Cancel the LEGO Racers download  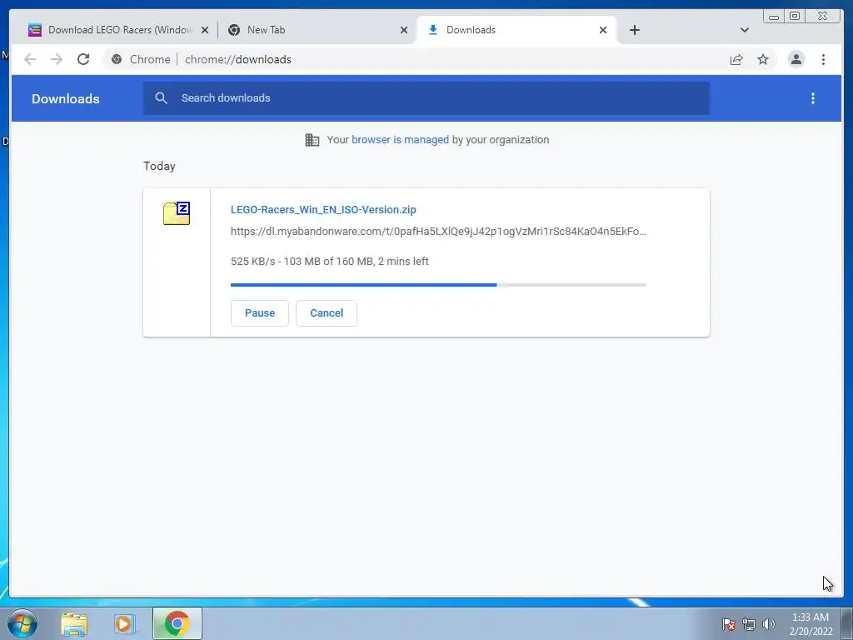point(327,313)
